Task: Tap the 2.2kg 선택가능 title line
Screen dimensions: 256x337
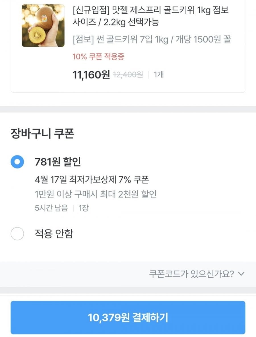Action: pyautogui.click(x=115, y=22)
